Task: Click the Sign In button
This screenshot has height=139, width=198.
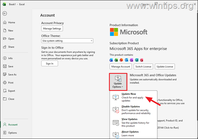Action: tap(50, 63)
